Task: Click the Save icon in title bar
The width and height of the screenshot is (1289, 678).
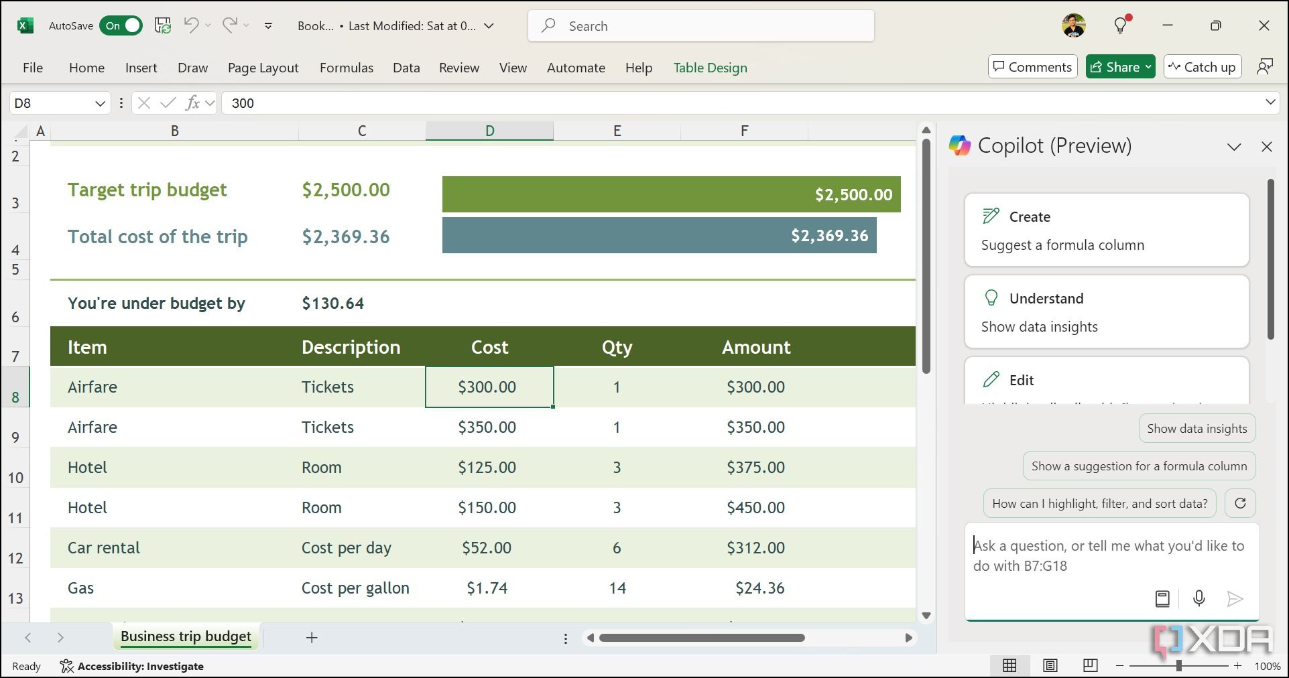Action: point(163,26)
